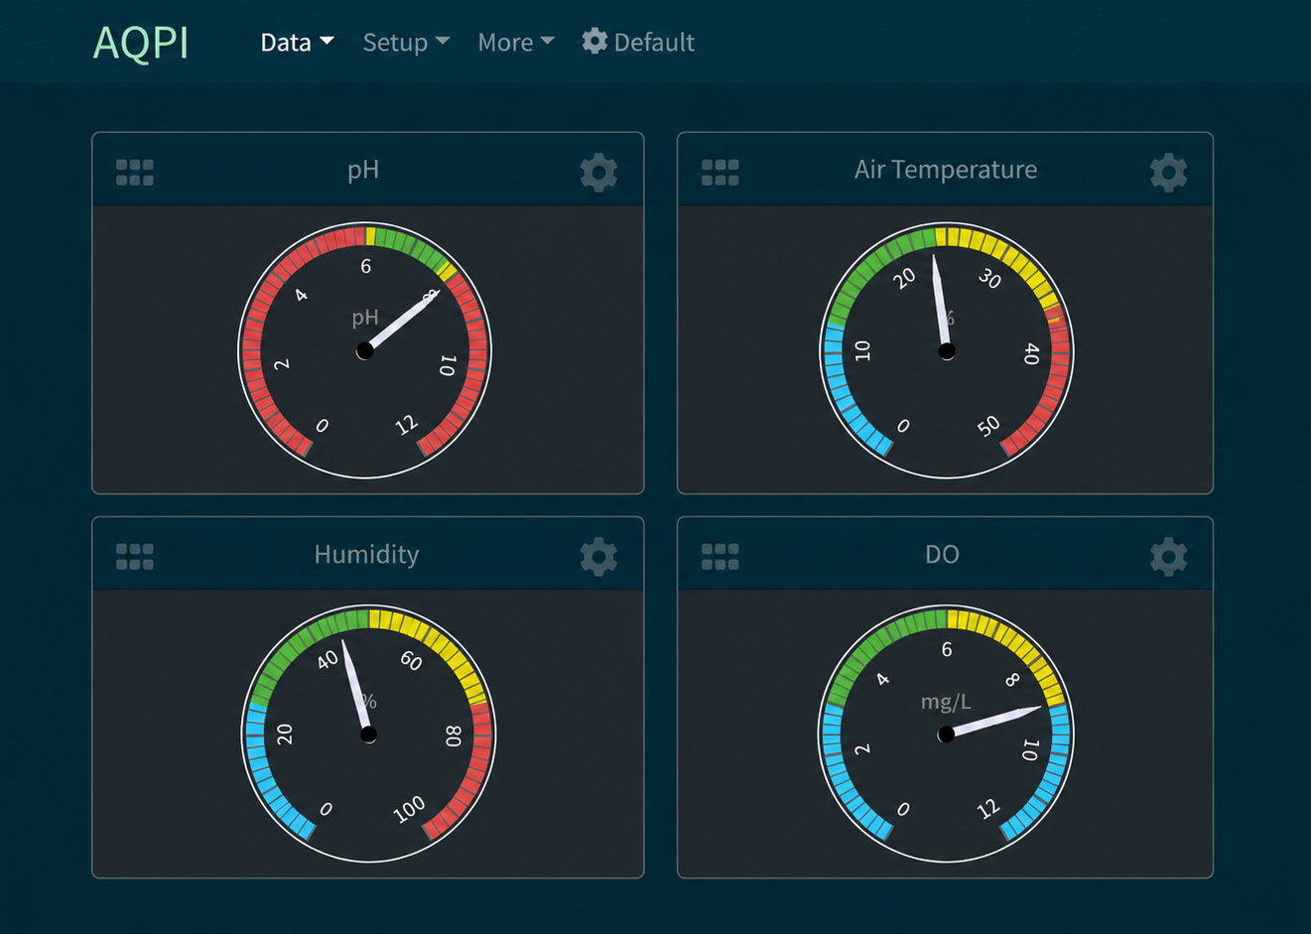
Task: Open the Data dropdown menu
Action: click(x=297, y=42)
